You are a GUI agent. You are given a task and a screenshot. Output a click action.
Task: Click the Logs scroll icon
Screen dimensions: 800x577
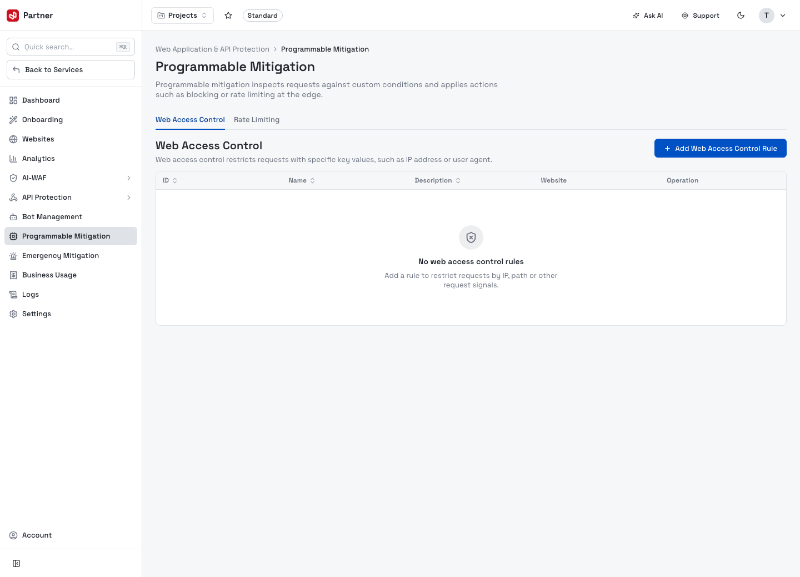tap(13, 295)
